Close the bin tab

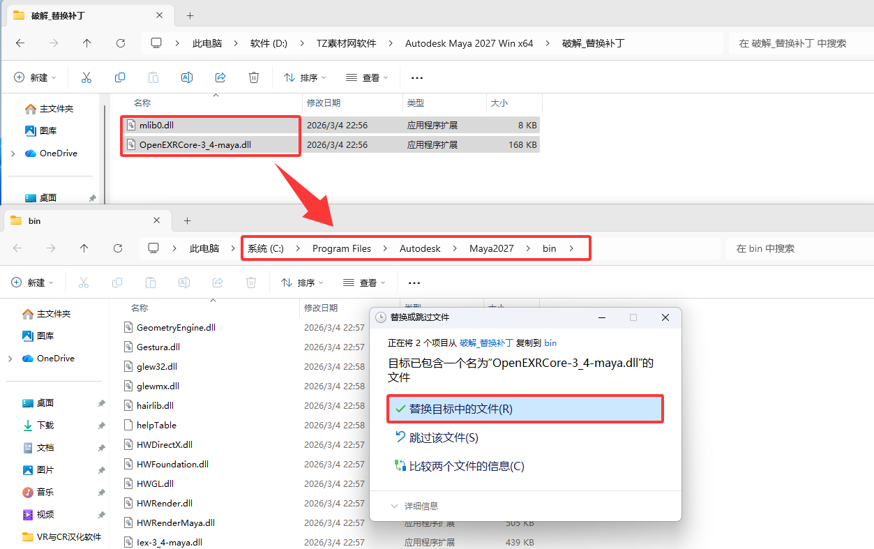point(156,220)
